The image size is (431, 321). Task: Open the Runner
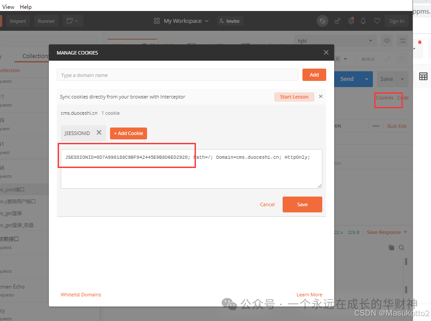coord(46,21)
